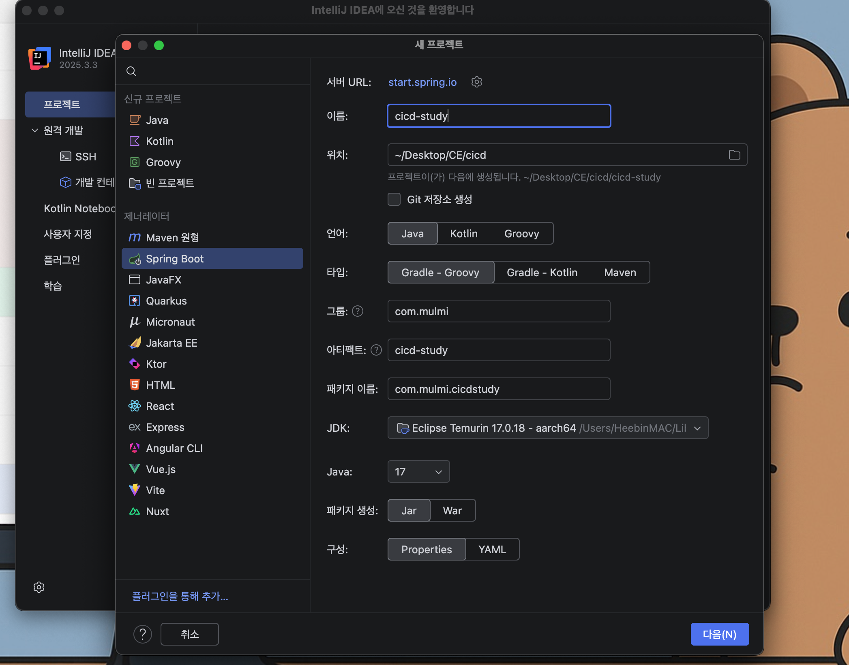The width and height of the screenshot is (849, 665).
Task: Click the help question mark button
Action: (x=143, y=634)
